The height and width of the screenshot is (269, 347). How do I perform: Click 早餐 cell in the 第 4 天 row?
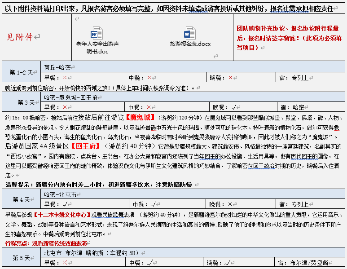pyautogui.click(x=85, y=204)
